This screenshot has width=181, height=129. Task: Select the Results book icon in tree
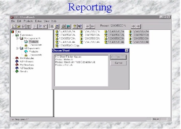coord(17,71)
